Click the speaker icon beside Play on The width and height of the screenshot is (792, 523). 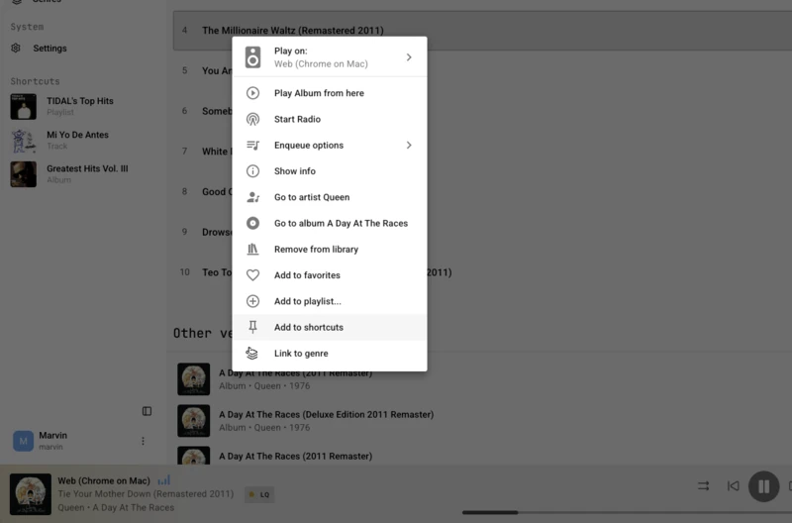pyautogui.click(x=252, y=57)
